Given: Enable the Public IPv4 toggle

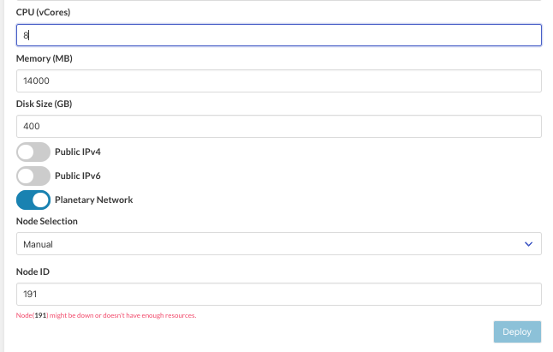Looking at the screenshot, I should click(33, 152).
